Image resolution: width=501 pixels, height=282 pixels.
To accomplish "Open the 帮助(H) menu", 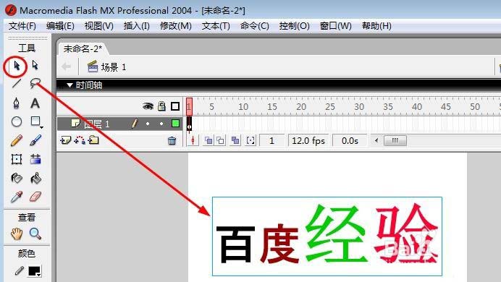I will (376, 26).
